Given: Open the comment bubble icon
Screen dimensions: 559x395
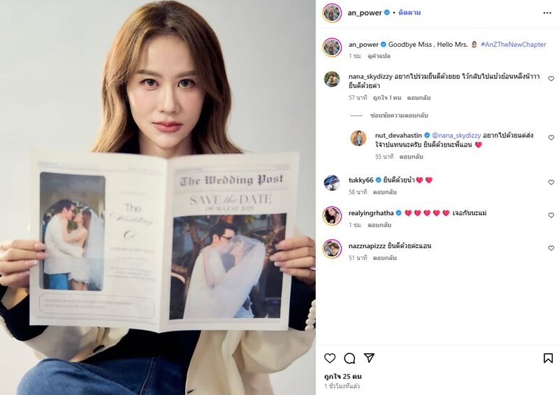Looking at the screenshot, I should pos(349,358).
